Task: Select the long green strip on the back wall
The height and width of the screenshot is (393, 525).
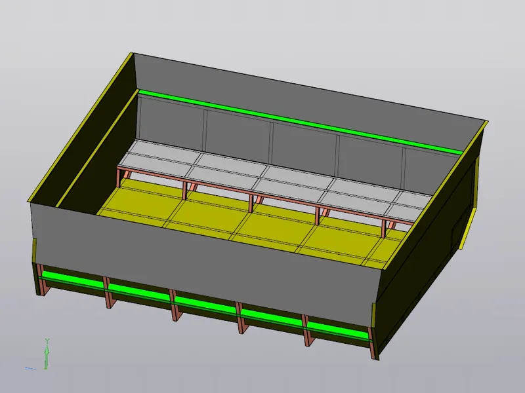Action: coord(301,121)
